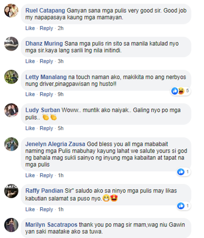Open like reaction on Raffy Pandian's comment
Image resolution: width=204 pixels, height=238 pixels.
pyautogui.click(x=181, y=206)
